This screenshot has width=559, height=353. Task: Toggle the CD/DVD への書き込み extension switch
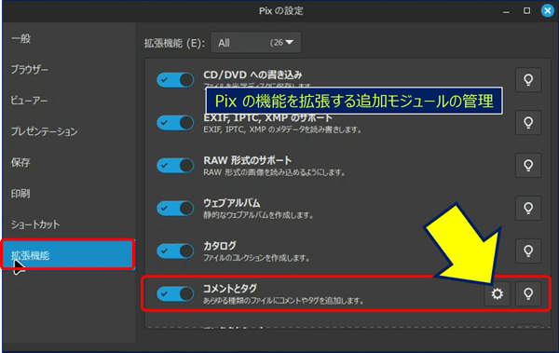click(175, 80)
